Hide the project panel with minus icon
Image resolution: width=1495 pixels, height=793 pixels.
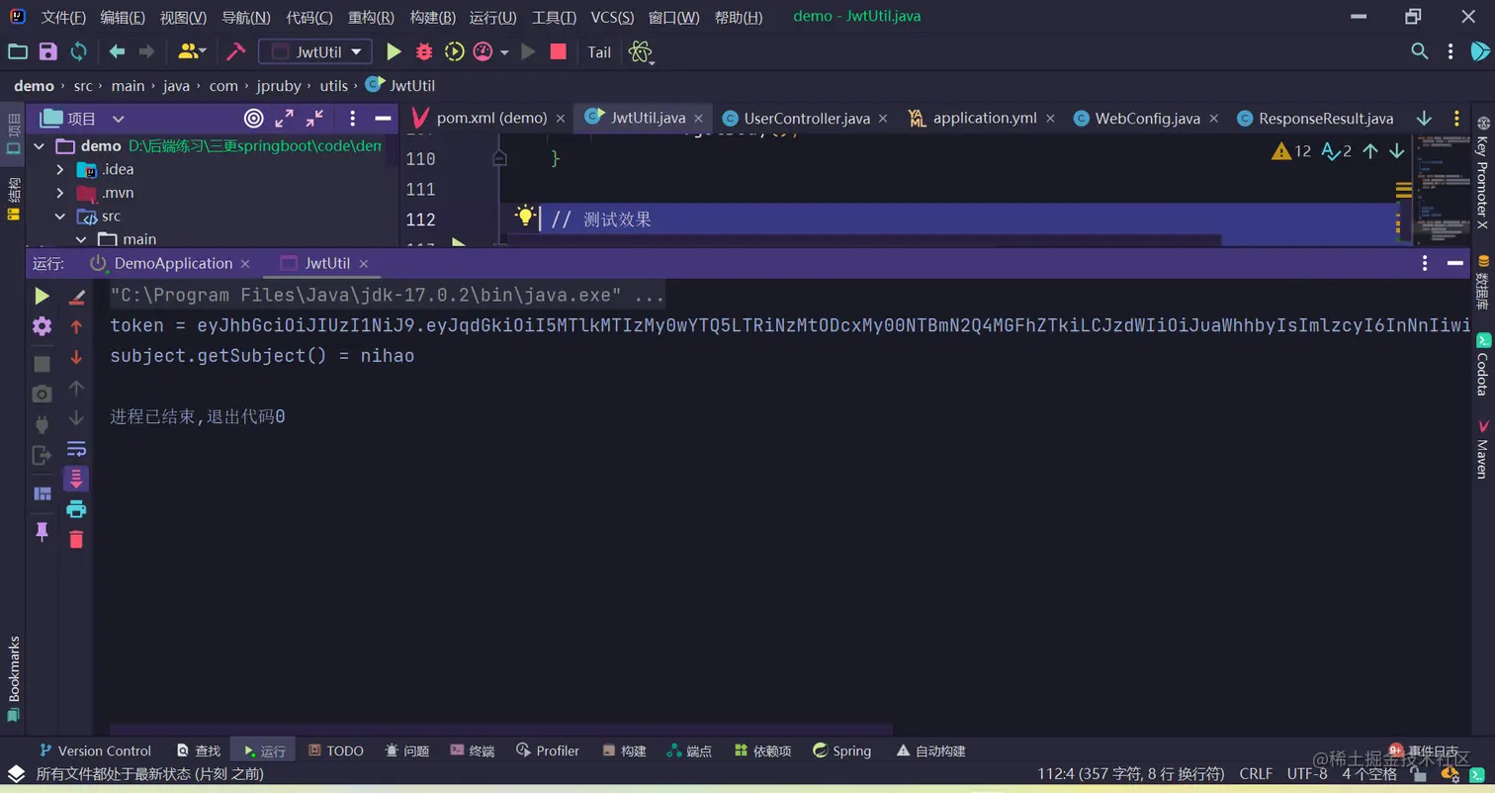pos(383,119)
